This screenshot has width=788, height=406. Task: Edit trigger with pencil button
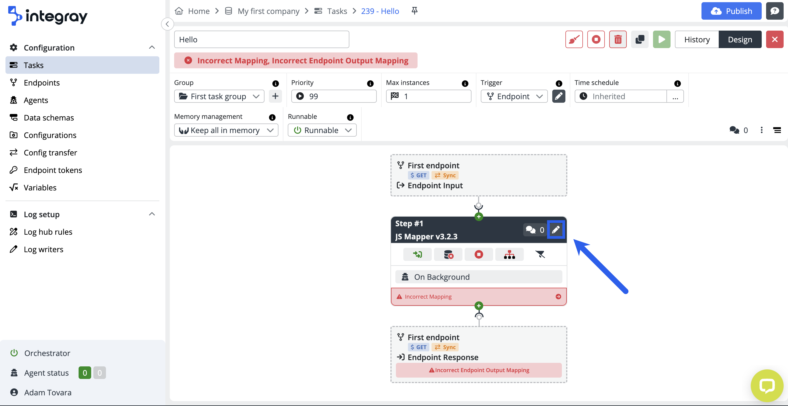[558, 96]
